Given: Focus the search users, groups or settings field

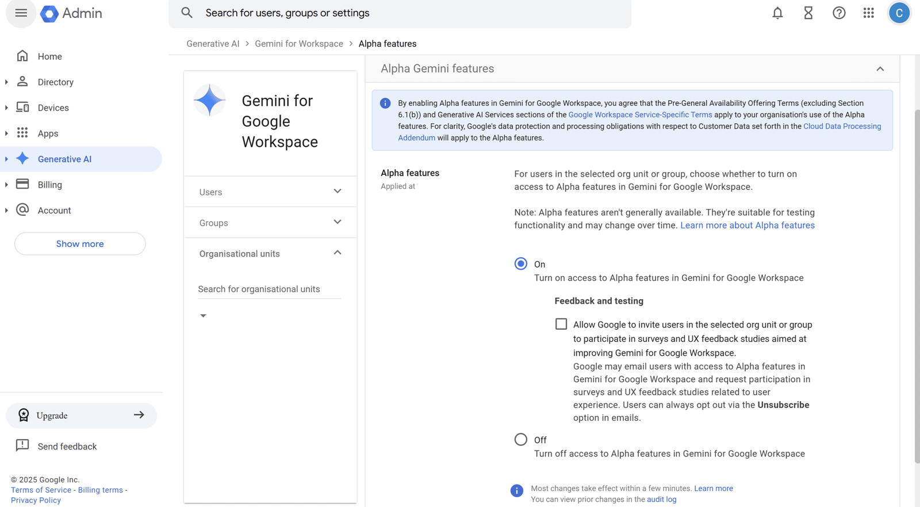Looking at the screenshot, I should [x=400, y=13].
